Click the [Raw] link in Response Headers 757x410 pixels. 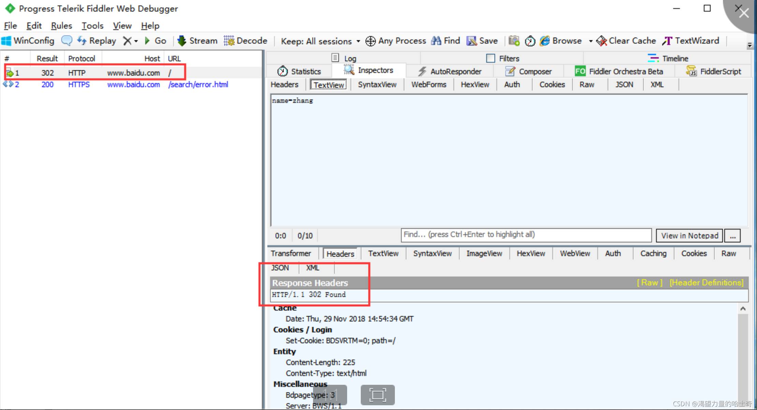point(650,283)
